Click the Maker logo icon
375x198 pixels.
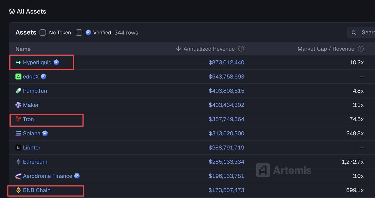(x=18, y=105)
